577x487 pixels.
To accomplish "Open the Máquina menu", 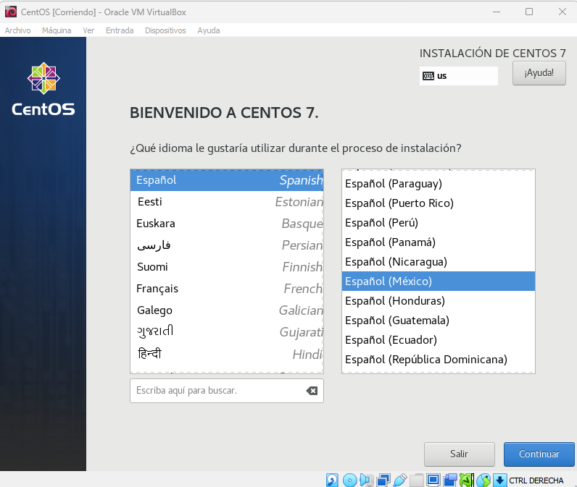I will [57, 30].
